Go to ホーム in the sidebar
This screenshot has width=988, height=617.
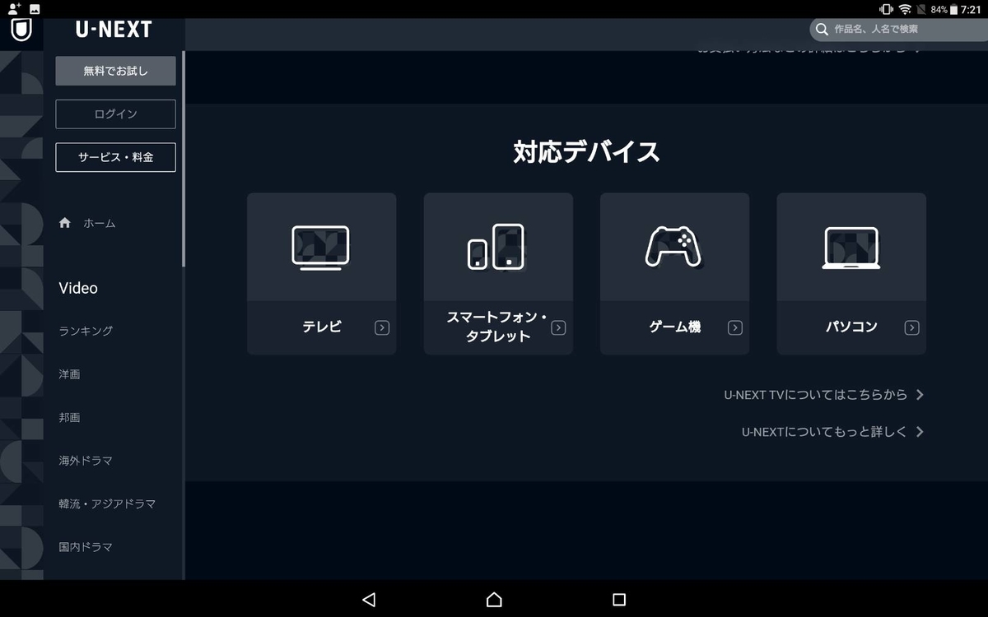[x=99, y=223]
